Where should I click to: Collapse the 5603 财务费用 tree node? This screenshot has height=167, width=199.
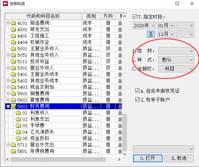tap(8, 106)
